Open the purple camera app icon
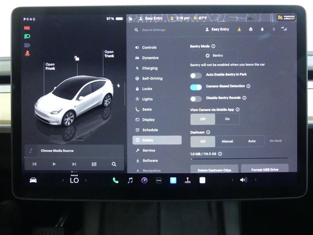Image resolution: width=313 pixels, height=235 pixels. pyautogui.click(x=144, y=181)
